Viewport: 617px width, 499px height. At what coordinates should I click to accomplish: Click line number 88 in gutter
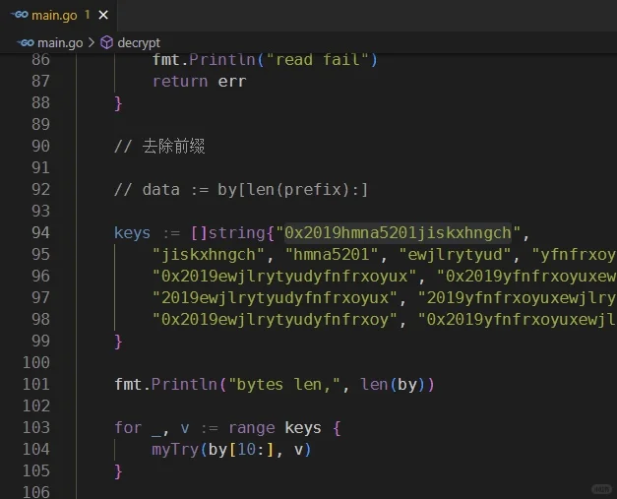(x=40, y=102)
